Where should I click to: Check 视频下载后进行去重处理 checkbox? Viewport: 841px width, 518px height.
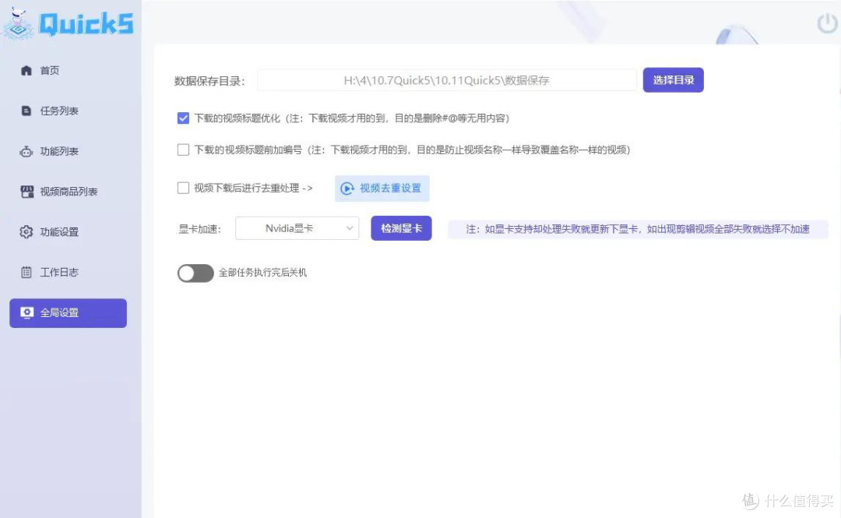pos(184,188)
